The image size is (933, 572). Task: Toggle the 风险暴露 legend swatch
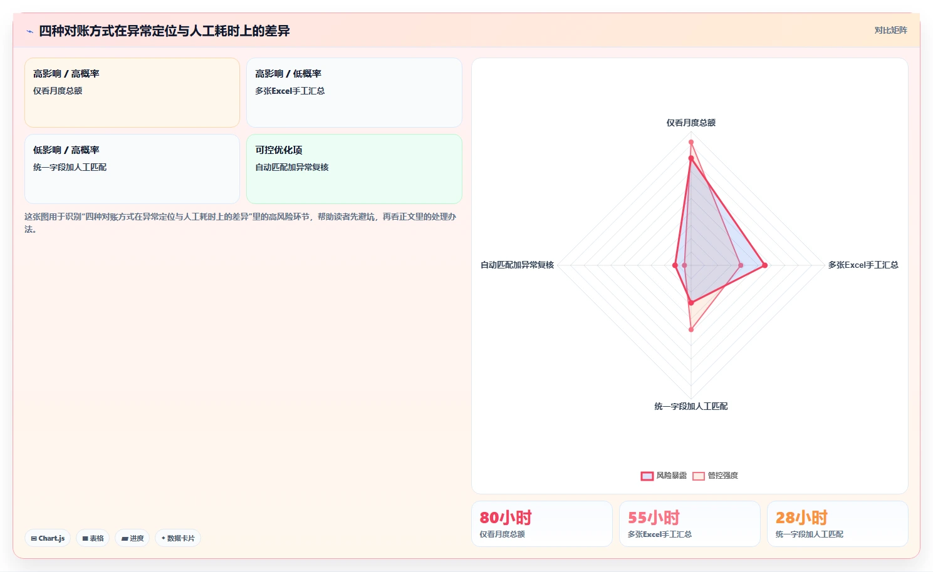point(647,476)
